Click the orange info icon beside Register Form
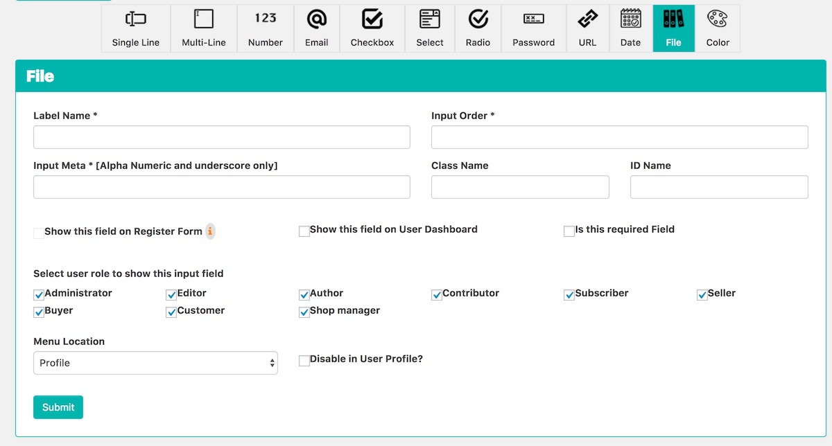 coord(210,231)
